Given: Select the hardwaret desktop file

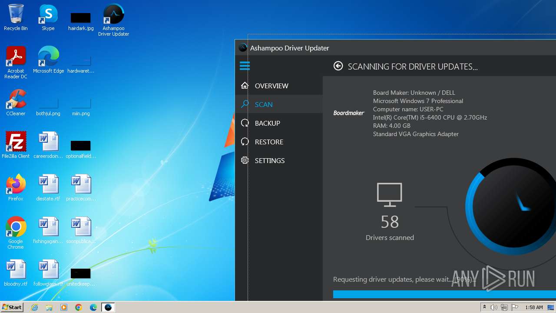Looking at the screenshot, I should coord(81,64).
